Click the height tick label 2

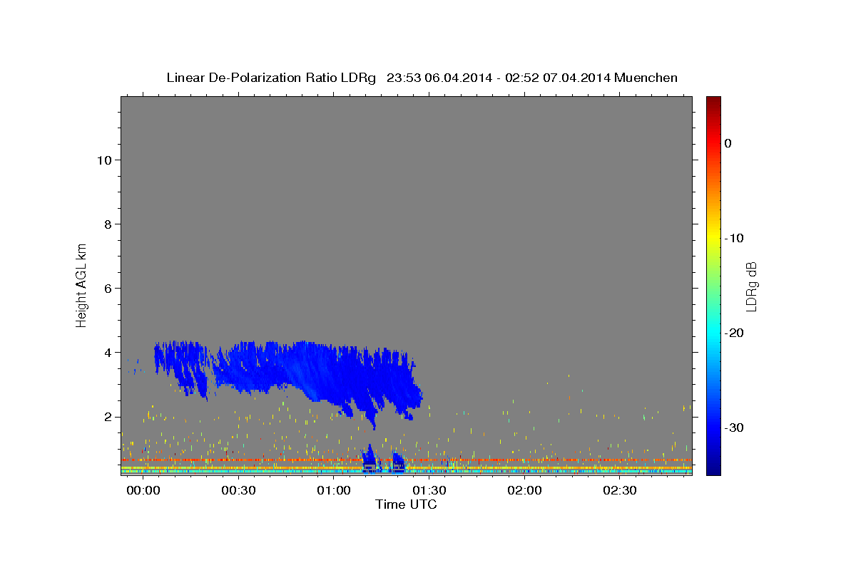pos(109,417)
